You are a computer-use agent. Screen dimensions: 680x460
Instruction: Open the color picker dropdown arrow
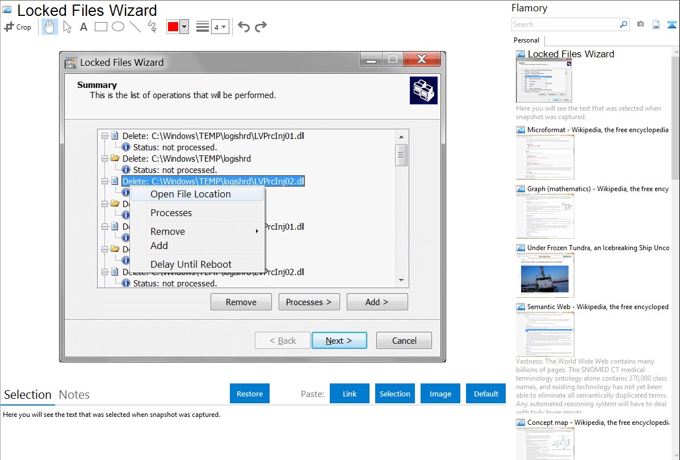pyautogui.click(x=184, y=27)
